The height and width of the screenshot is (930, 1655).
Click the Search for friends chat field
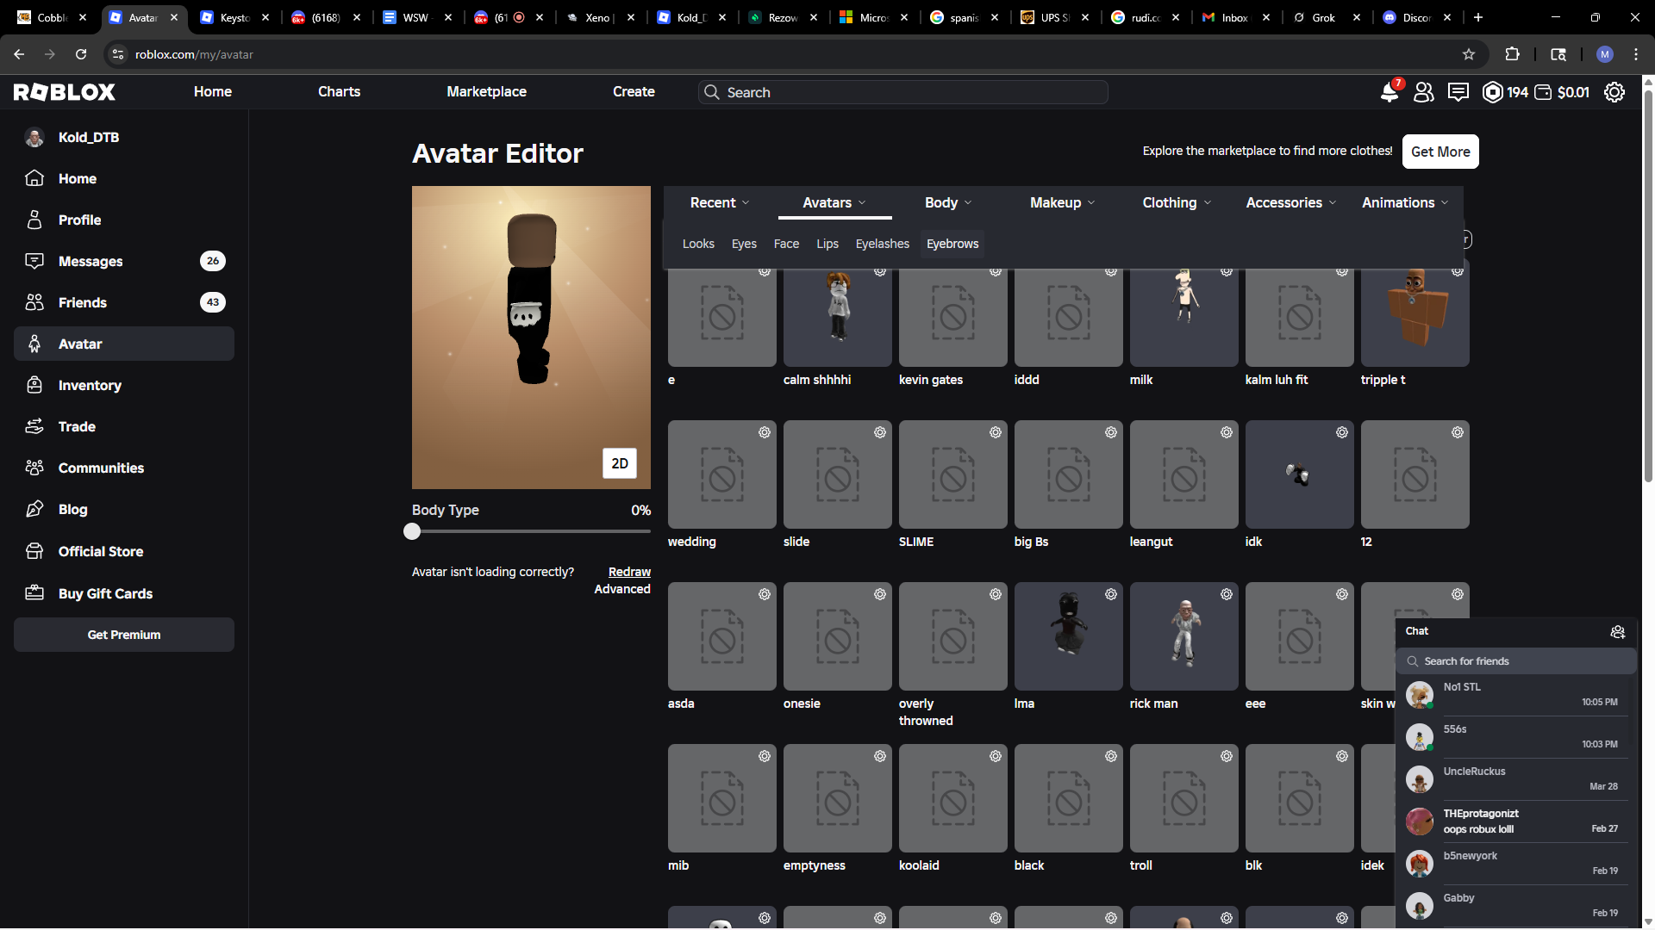(1515, 661)
